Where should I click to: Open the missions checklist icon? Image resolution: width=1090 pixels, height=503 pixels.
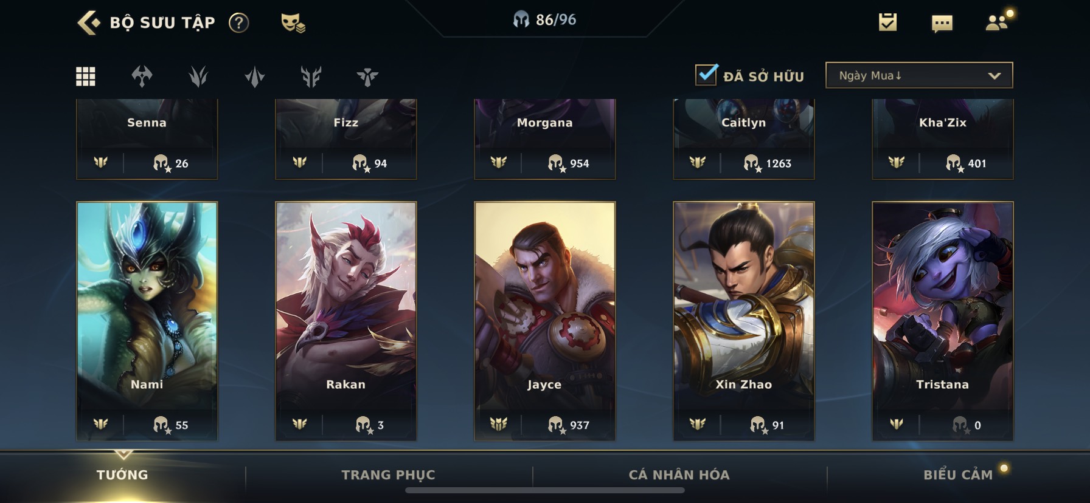(x=887, y=22)
